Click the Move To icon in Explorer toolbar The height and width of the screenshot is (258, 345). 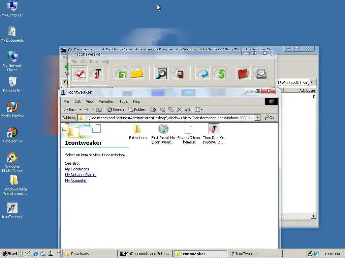coord(163,110)
